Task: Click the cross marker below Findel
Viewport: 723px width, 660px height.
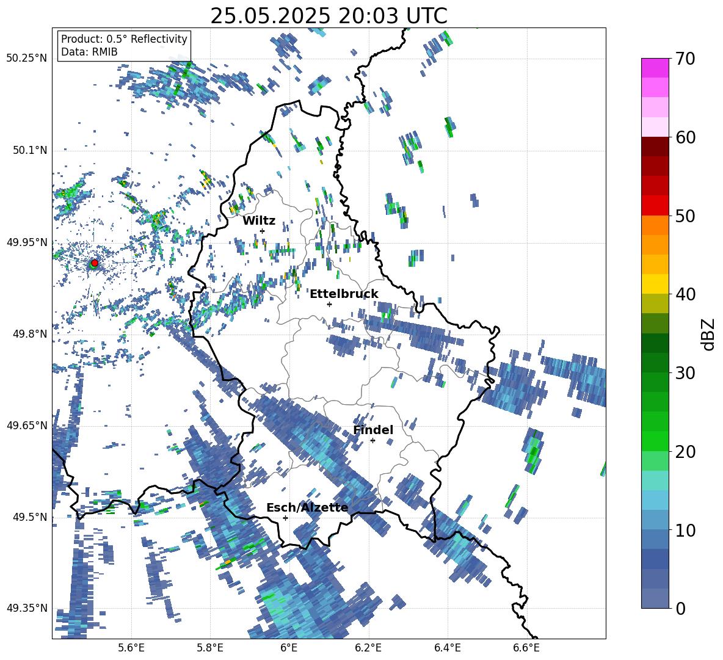Action: tap(372, 441)
